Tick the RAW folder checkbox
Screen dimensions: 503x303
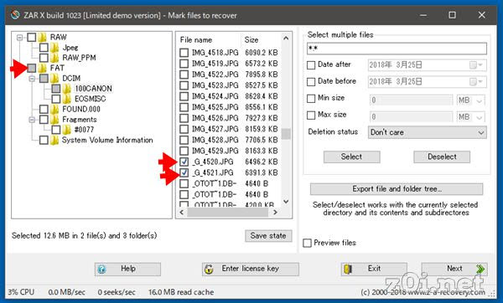point(32,37)
